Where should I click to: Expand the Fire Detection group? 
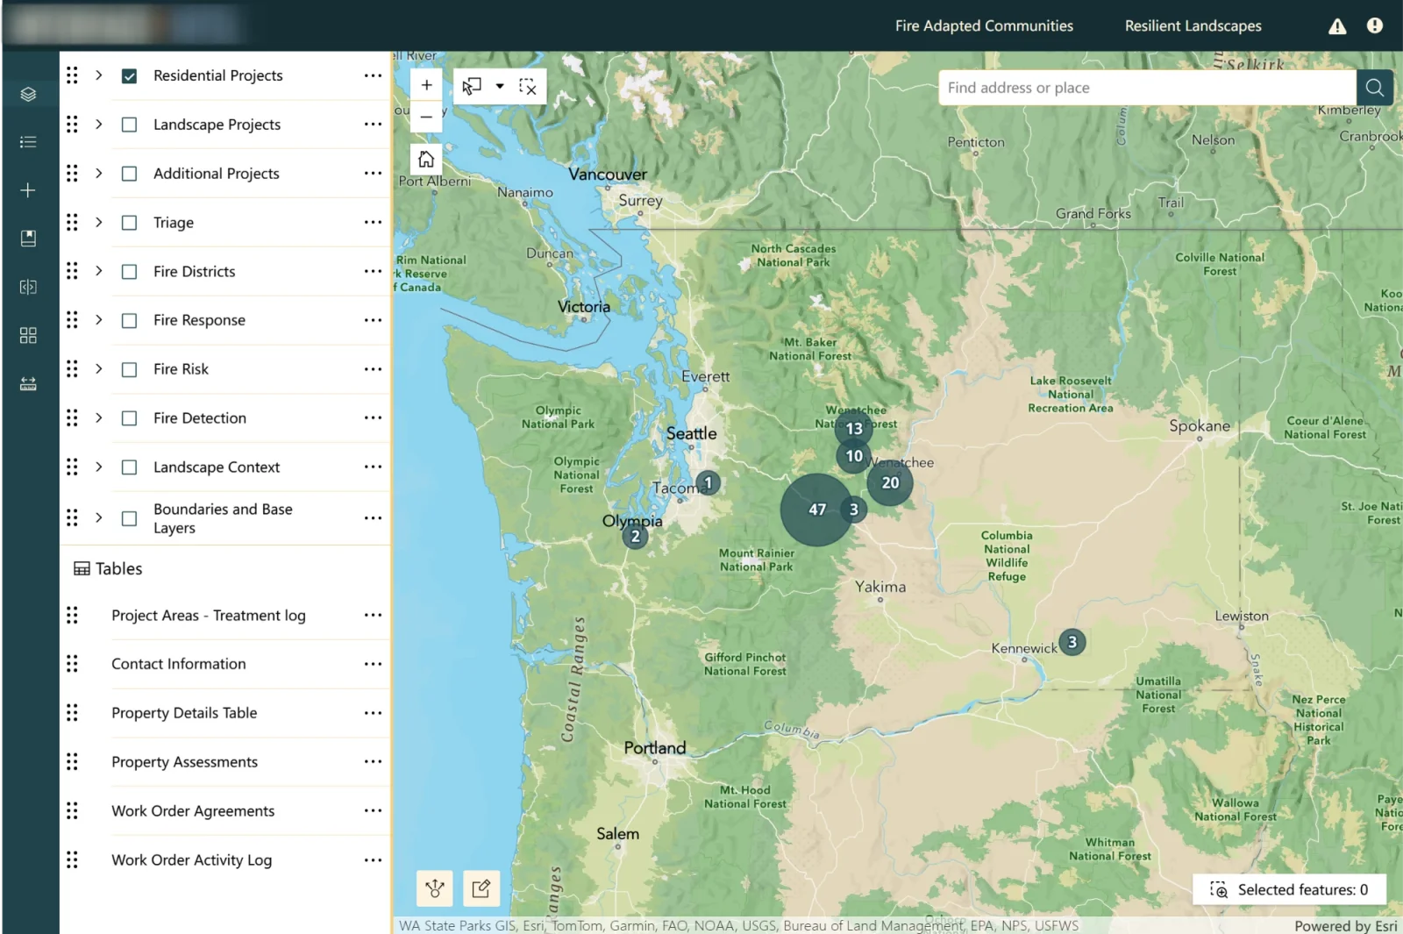99,418
